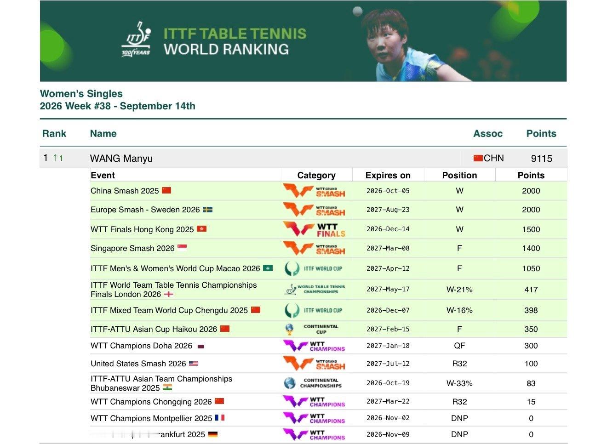Open WTT Champions Montpellier 2025 event name
The height and width of the screenshot is (444, 607).
(151, 418)
